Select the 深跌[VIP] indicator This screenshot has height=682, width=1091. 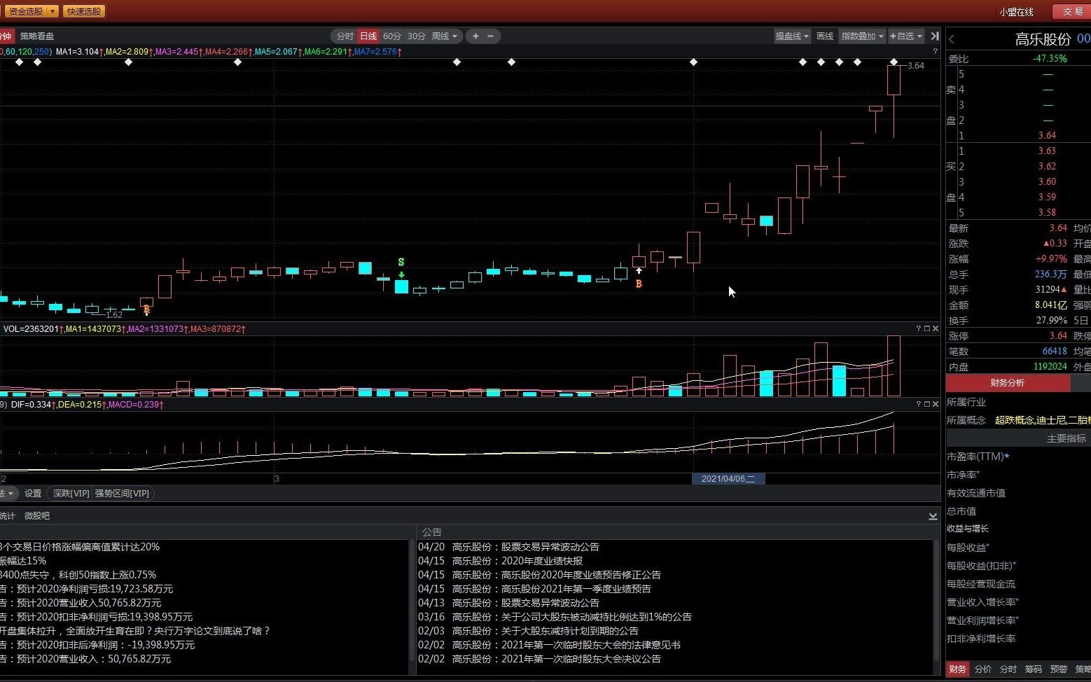click(71, 494)
